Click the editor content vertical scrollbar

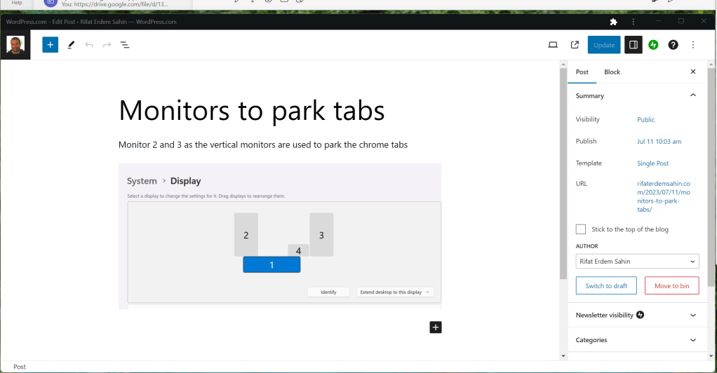[563, 172]
